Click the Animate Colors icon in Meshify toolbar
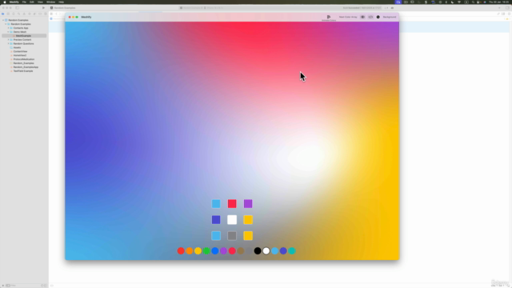Screen dimensions: 512x288 pyautogui.click(x=329, y=17)
